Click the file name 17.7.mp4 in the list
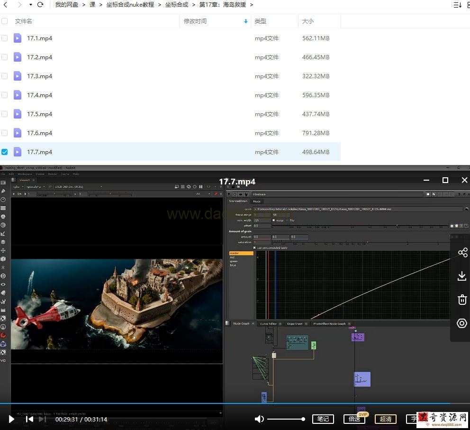Screen dimensions: 470x430 40,152
